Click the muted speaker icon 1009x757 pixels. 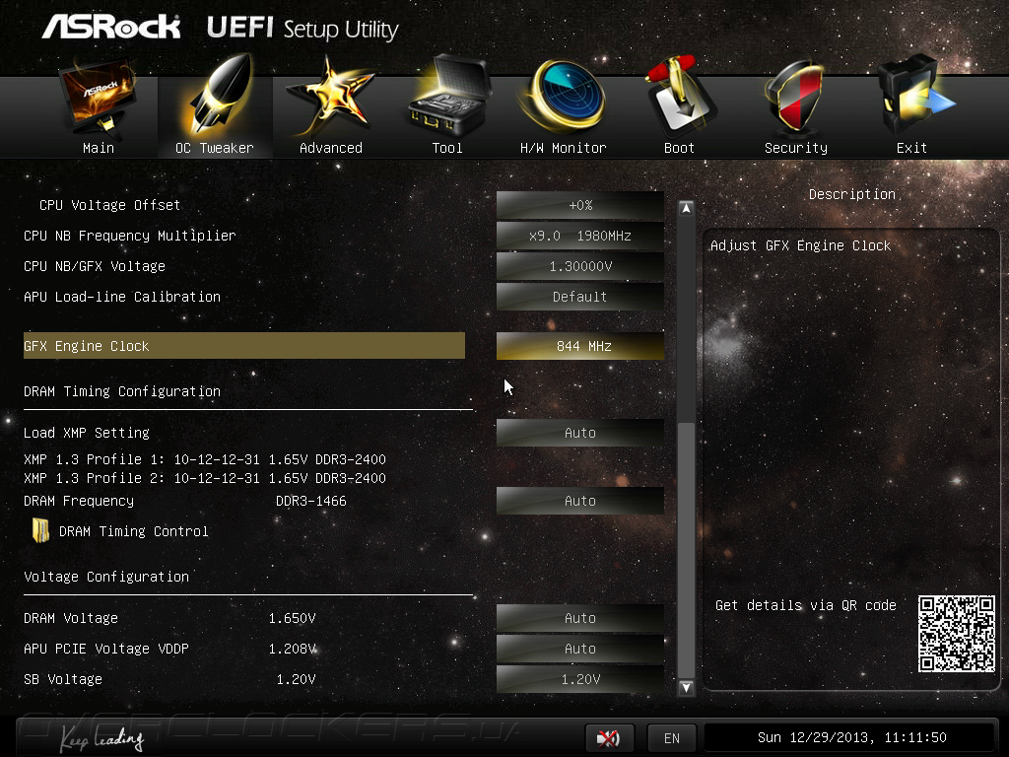click(609, 737)
